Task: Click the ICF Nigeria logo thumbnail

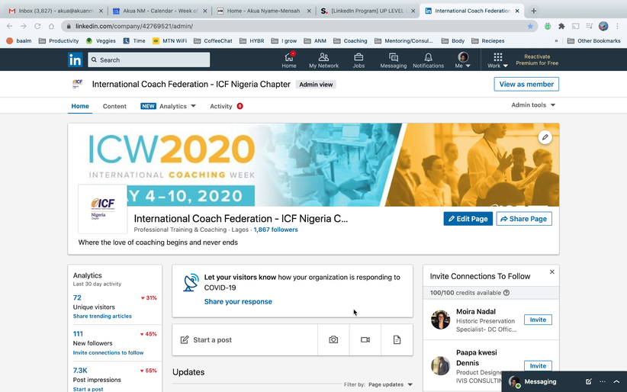Action: (x=103, y=209)
